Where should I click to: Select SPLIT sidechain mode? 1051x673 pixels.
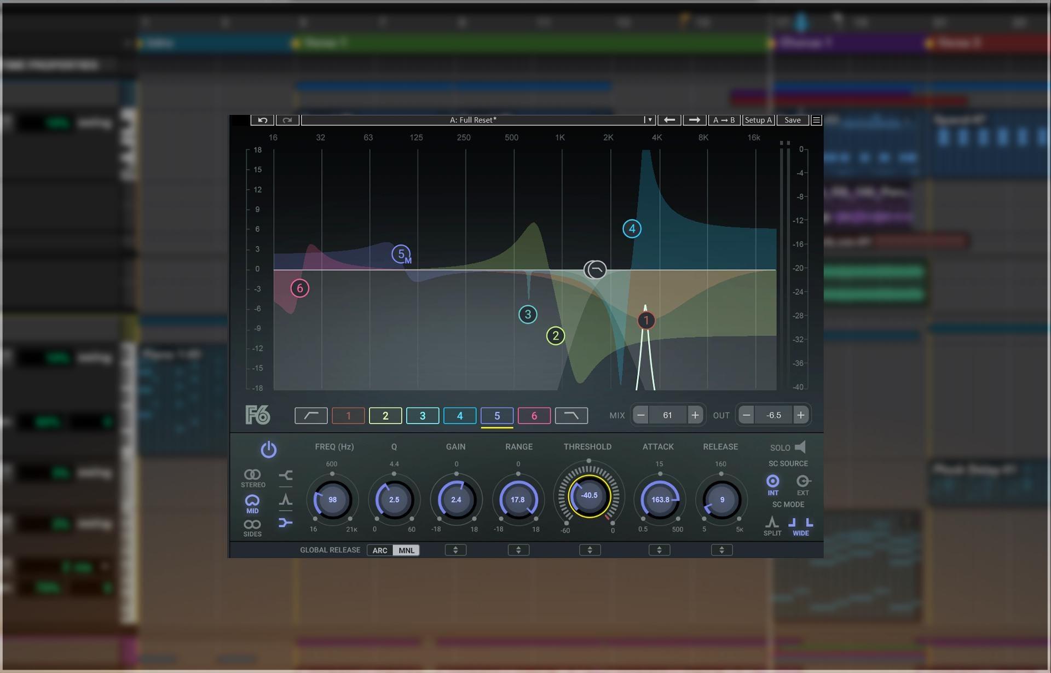point(772,526)
